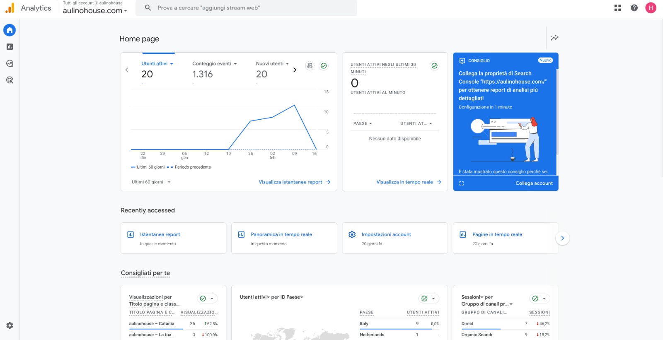Show previous metrics with left chevron

(x=127, y=70)
